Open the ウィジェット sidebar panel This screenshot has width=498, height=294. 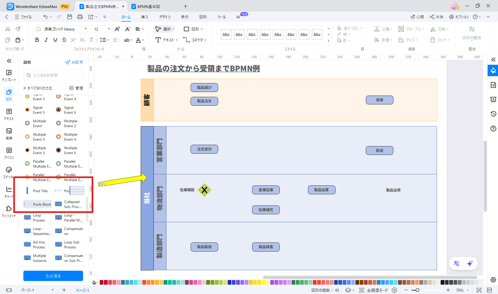click(9, 211)
